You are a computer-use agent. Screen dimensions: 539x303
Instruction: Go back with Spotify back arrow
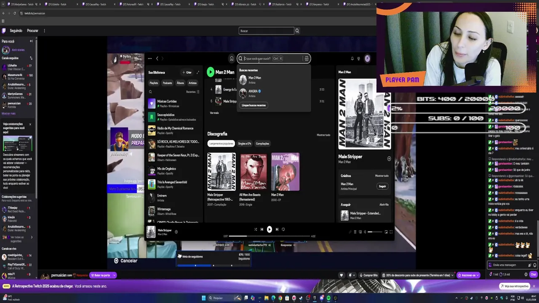point(157,58)
